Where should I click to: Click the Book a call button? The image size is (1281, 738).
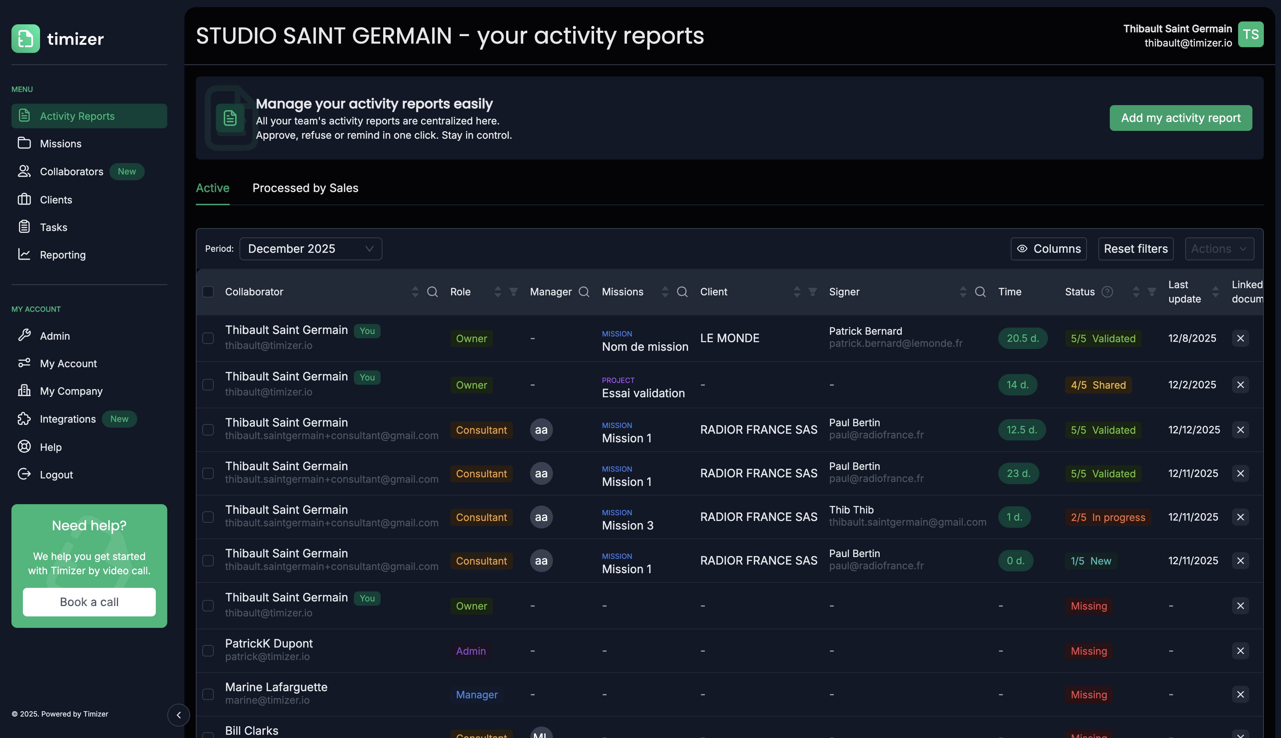[89, 602]
